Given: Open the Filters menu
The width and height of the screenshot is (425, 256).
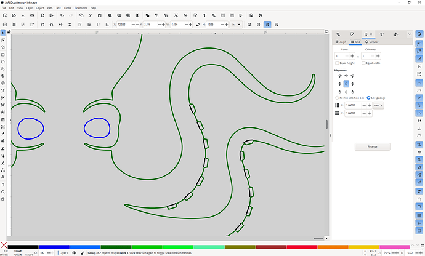Looking at the screenshot, I should click(x=68, y=8).
